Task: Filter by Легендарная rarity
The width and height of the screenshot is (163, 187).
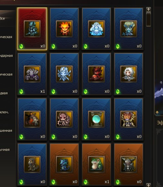Action: tap(7, 56)
